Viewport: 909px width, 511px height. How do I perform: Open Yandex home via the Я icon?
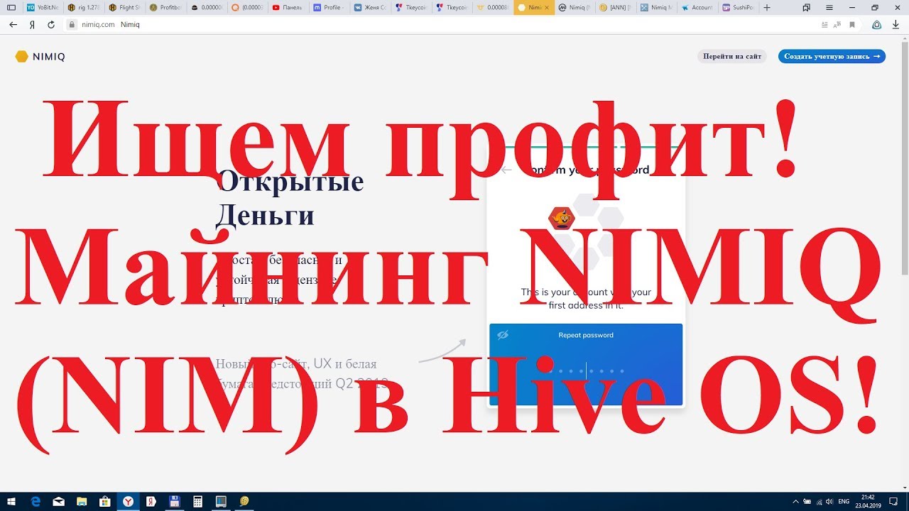point(32,24)
